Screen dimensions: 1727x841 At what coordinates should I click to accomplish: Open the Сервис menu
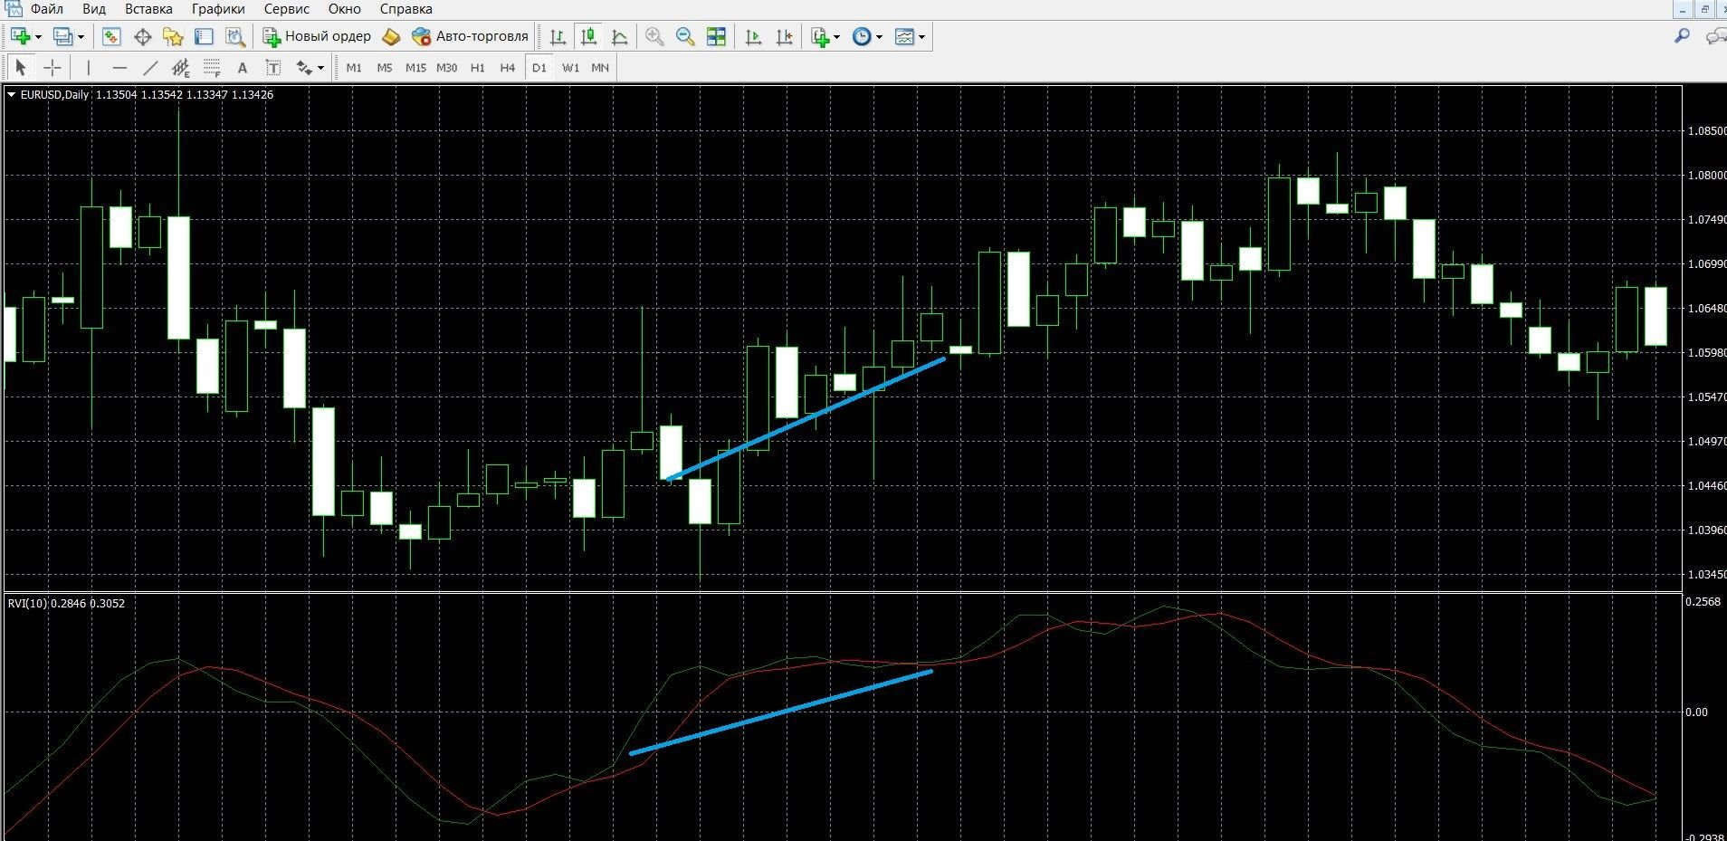[287, 9]
